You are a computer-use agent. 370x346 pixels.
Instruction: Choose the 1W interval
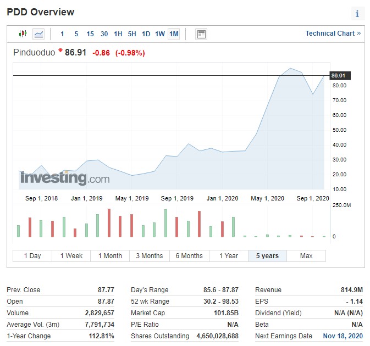[160, 34]
